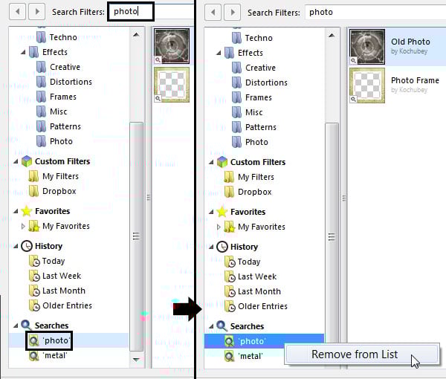This screenshot has width=446, height=379.
Task: Click the My Filters folder icon in left panel
Action: 33,176
